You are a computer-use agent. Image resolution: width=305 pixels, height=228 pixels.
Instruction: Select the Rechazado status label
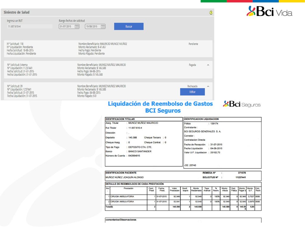pos(192,86)
